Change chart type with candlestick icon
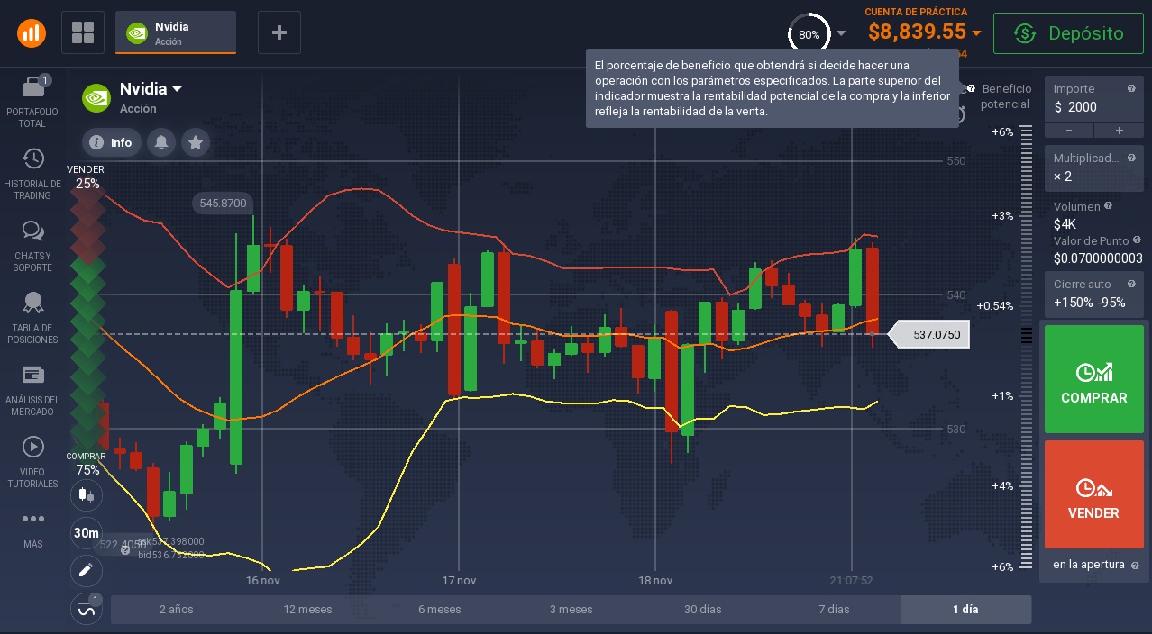Viewport: 1152px width, 634px height. coord(87,494)
